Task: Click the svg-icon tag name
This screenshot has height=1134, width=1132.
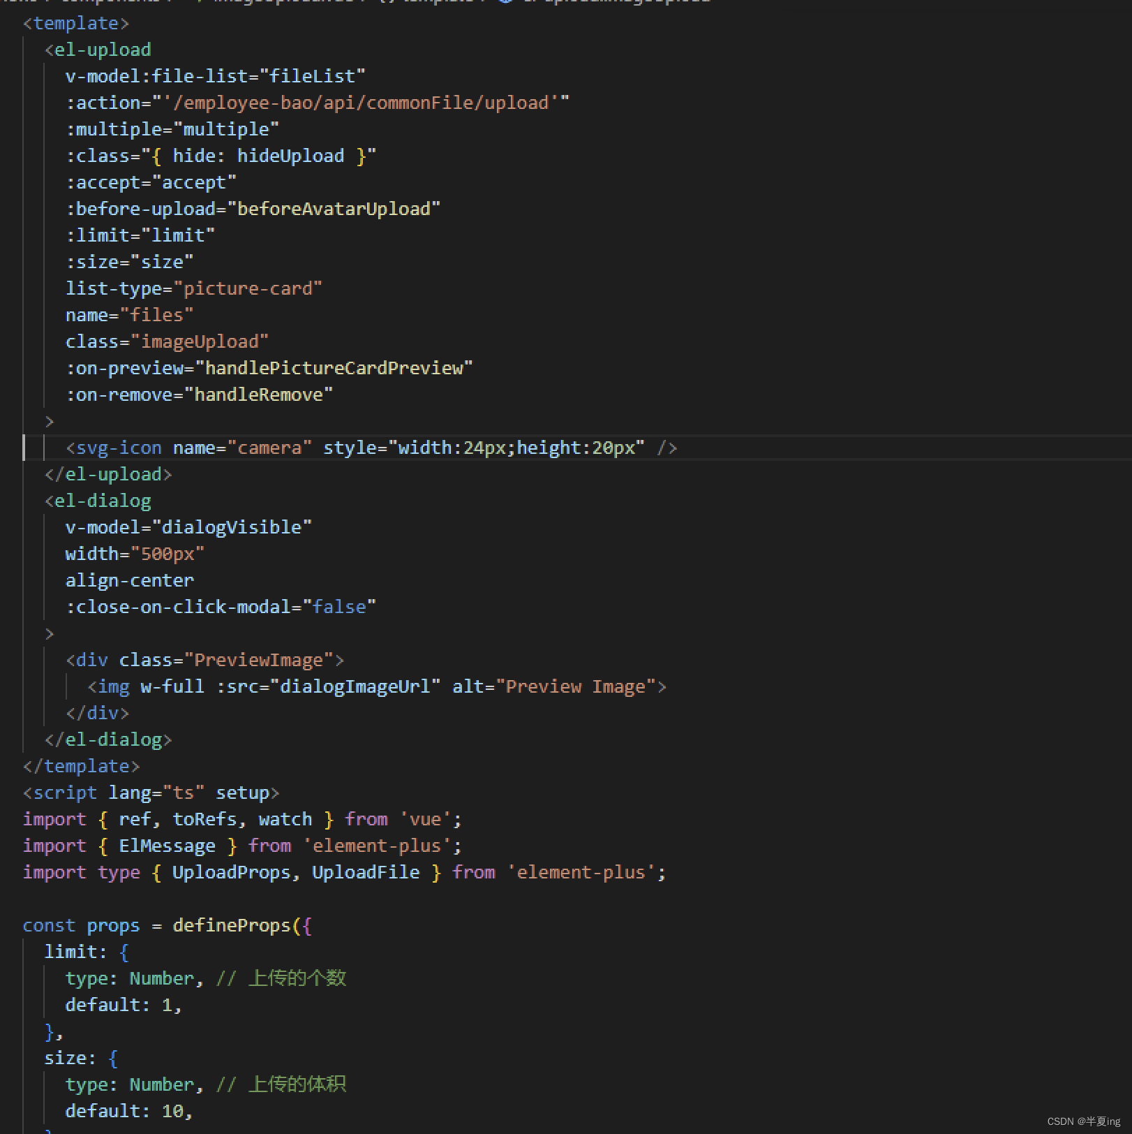Action: pos(119,448)
